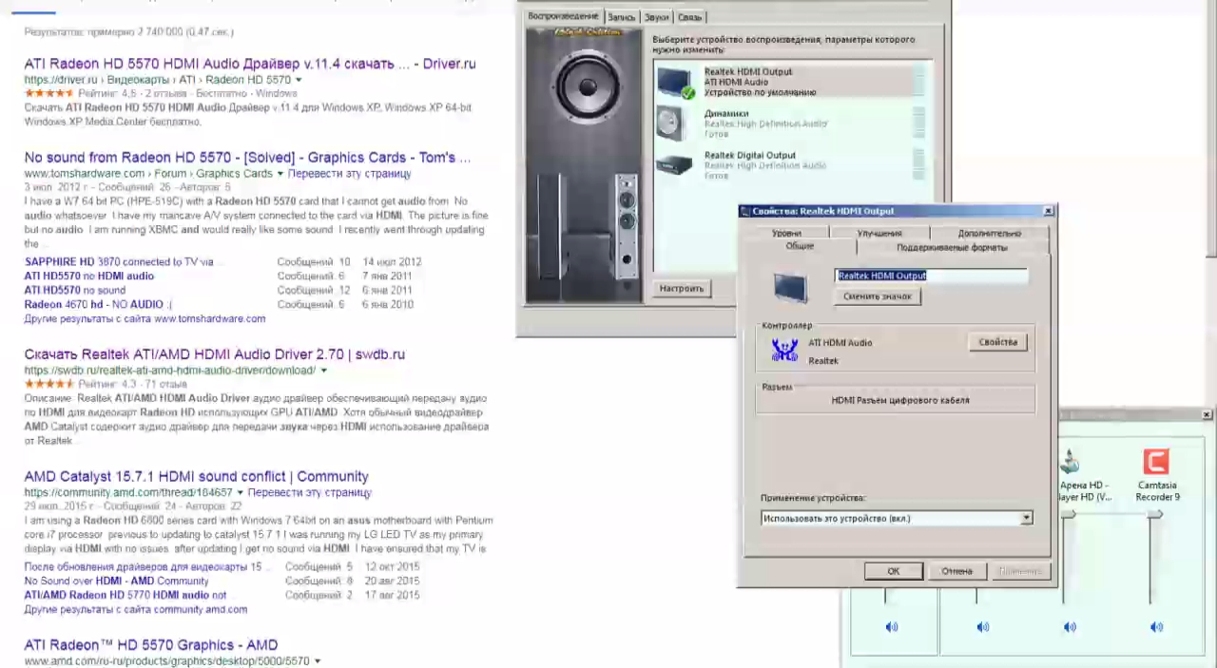Select the Realtek Digital Output row text
This screenshot has height=668, width=1217.
[765, 165]
